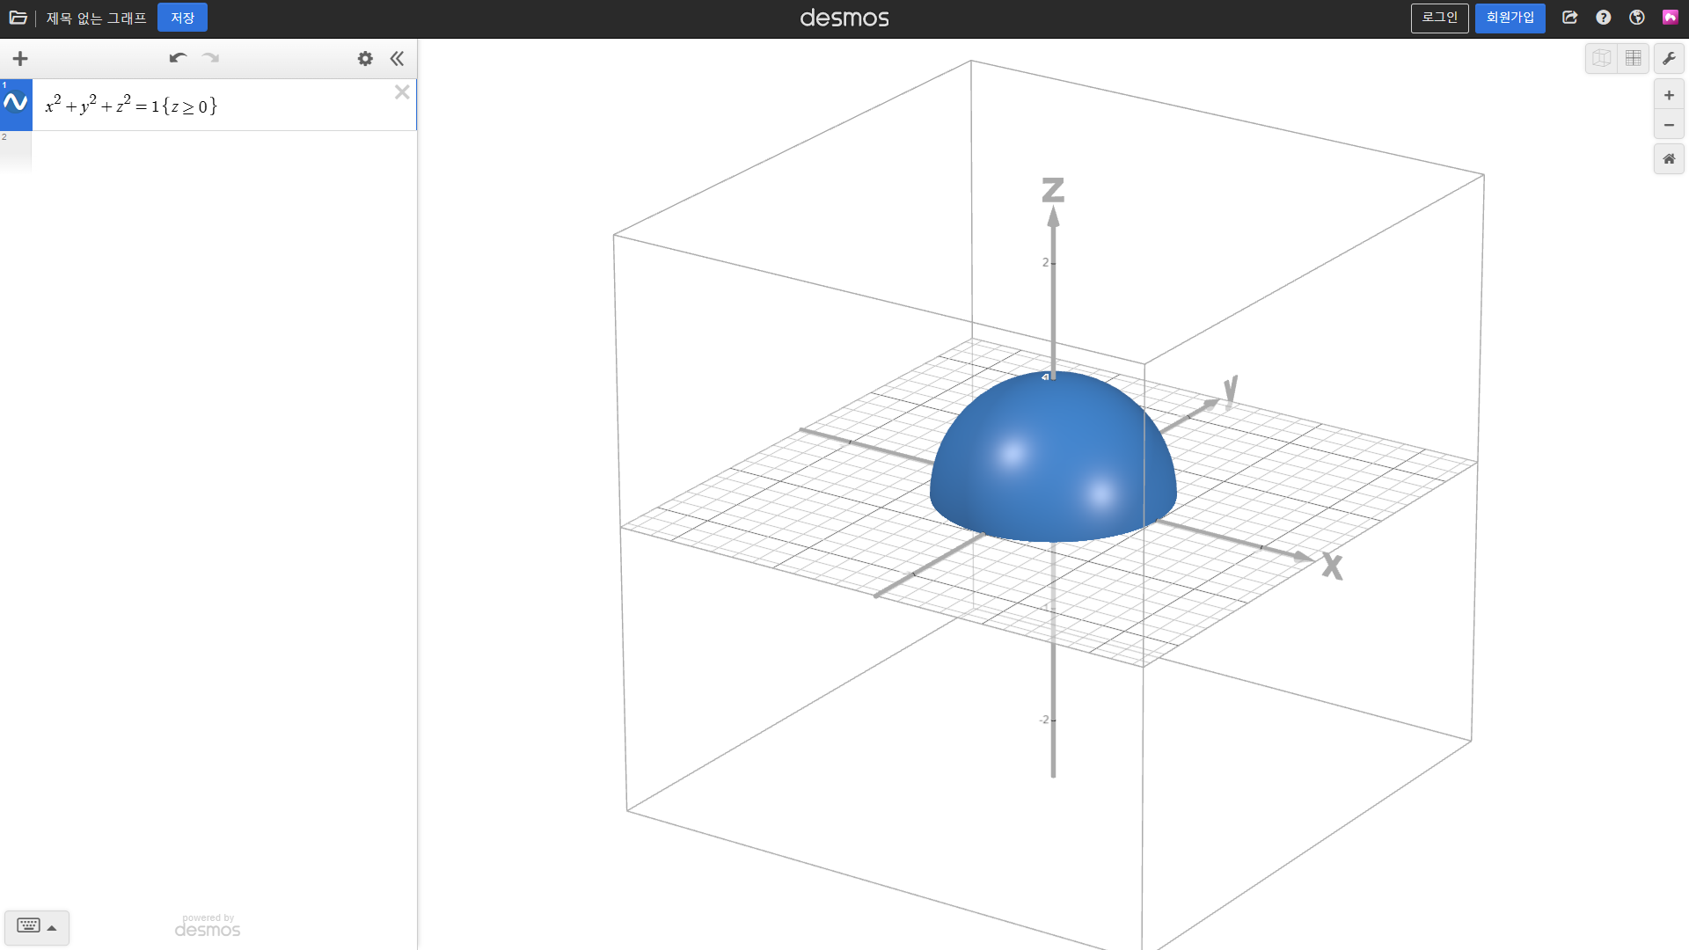The image size is (1689, 950).
Task: Open the language globe menu
Action: (1637, 18)
